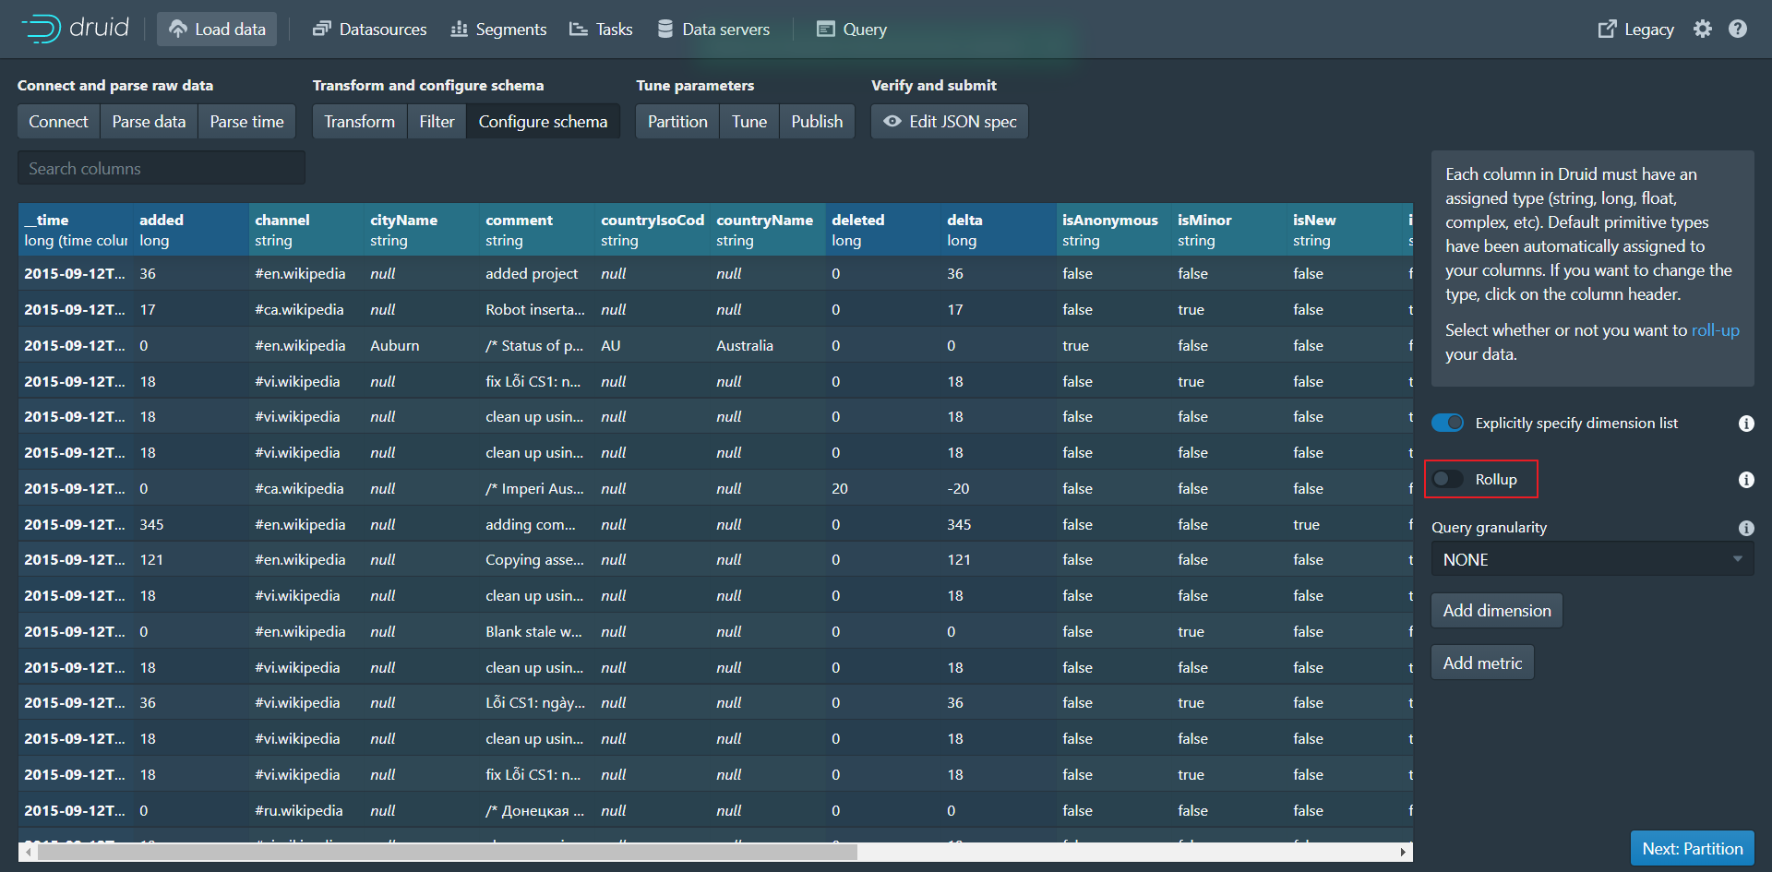The height and width of the screenshot is (872, 1772).
Task: Follow the roll-up documentation link
Action: (x=1715, y=330)
